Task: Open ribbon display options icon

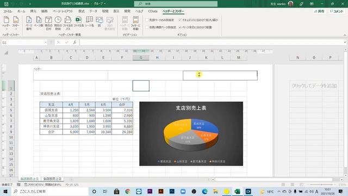Action: [x=312, y=4]
